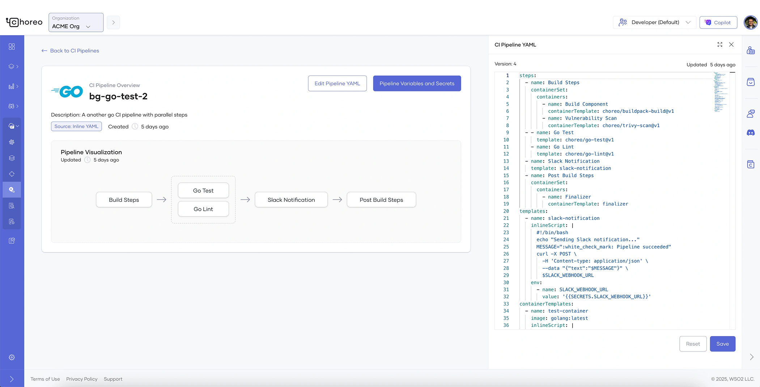Viewport: 760px width, 387px height.
Task: Click the settings gear at sidebar bottom
Action: (12, 357)
